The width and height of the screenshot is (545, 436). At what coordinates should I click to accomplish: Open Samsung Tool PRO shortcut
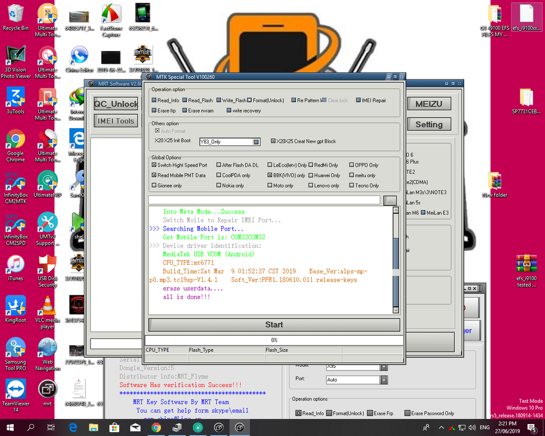15,354
